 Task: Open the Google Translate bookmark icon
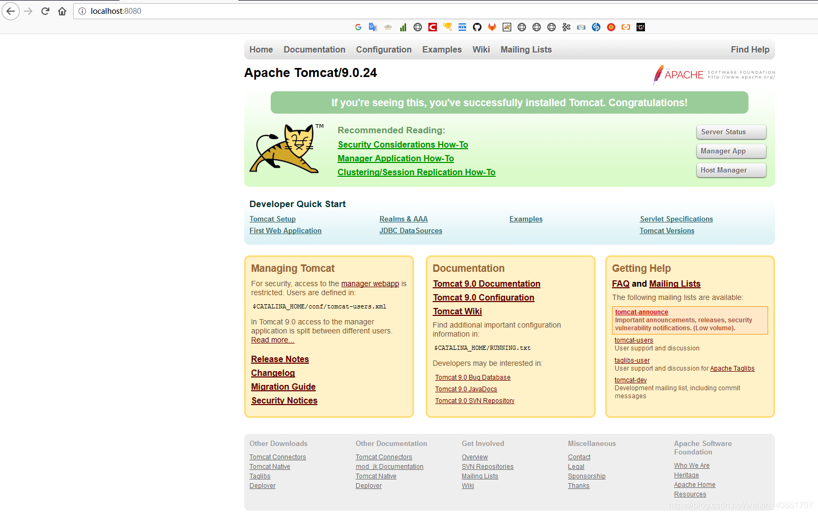[373, 27]
